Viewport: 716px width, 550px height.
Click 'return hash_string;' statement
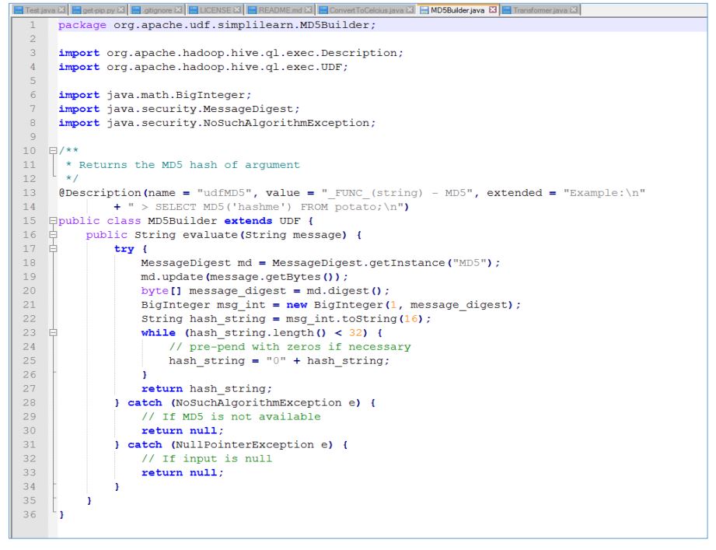coord(206,389)
